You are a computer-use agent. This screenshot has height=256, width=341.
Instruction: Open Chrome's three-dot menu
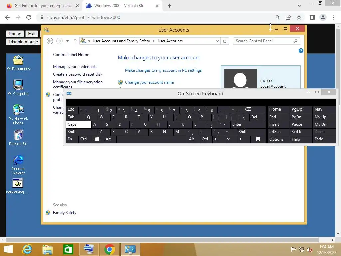(334, 17)
